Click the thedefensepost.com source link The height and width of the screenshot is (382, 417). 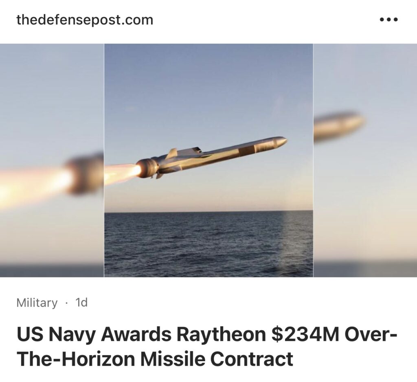click(x=85, y=20)
